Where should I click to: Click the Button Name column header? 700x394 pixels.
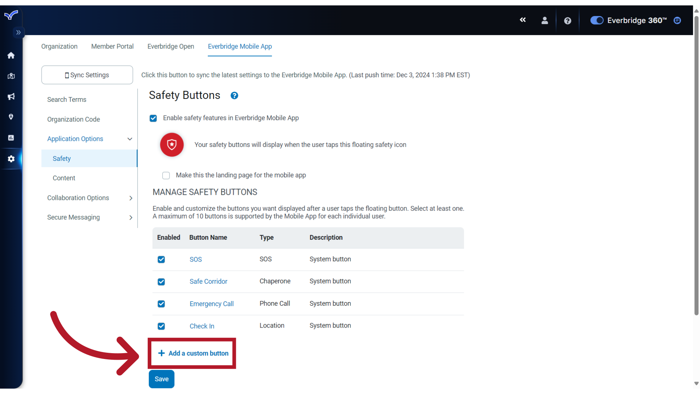[x=208, y=237]
